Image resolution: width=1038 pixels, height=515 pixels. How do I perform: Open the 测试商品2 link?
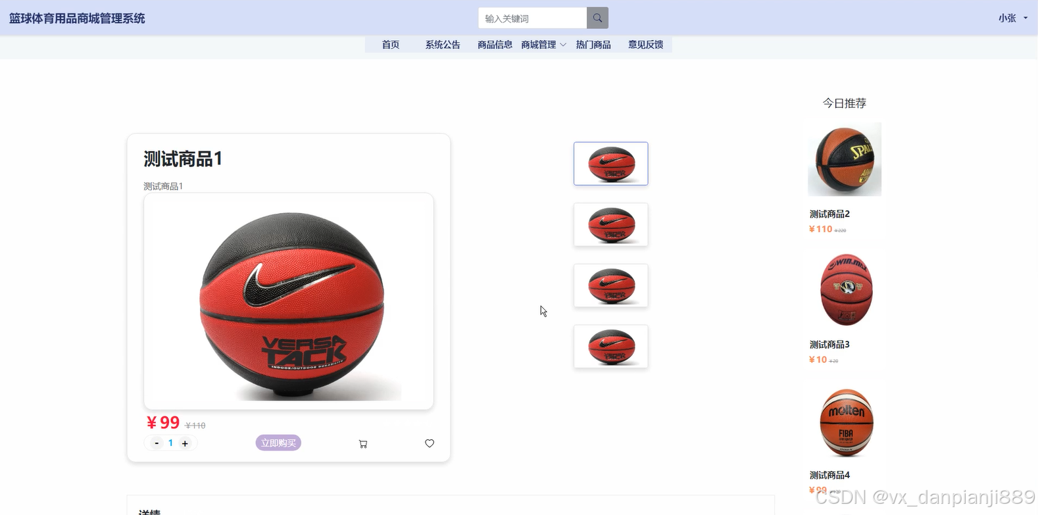coord(829,214)
